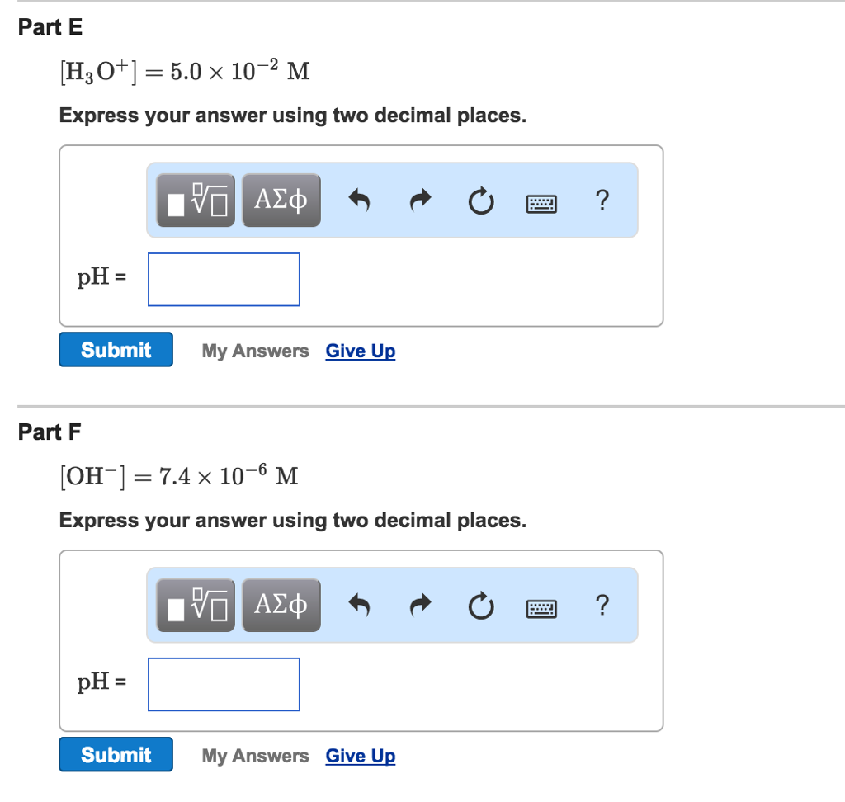Screen dimensions: 845x802
Task: Click the redo arrow in Part E toolbar
Action: point(420,200)
